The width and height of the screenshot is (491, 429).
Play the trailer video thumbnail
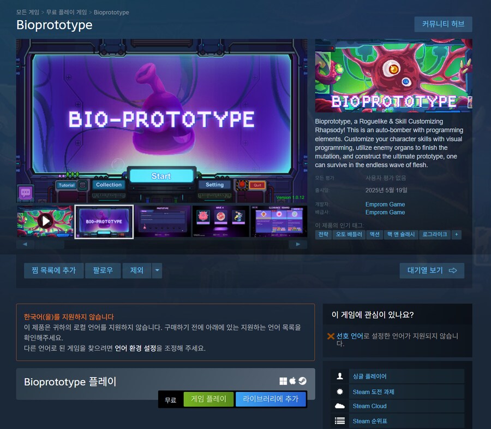(x=45, y=221)
